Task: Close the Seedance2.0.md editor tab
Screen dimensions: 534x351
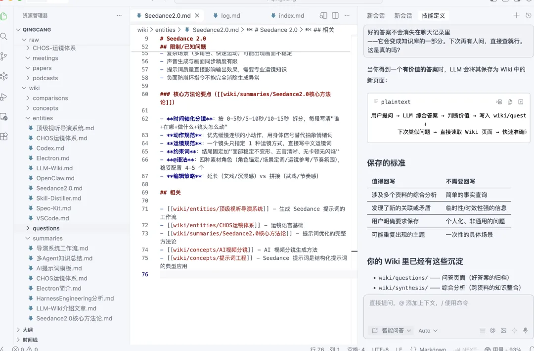Action: (x=197, y=16)
